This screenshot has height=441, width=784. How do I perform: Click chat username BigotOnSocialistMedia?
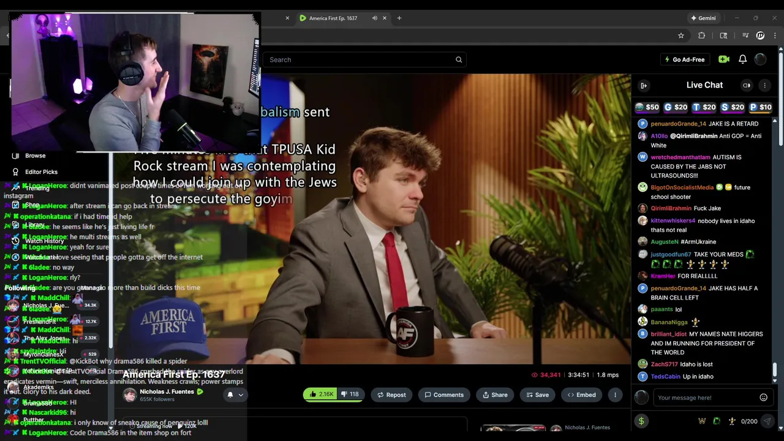click(x=682, y=187)
